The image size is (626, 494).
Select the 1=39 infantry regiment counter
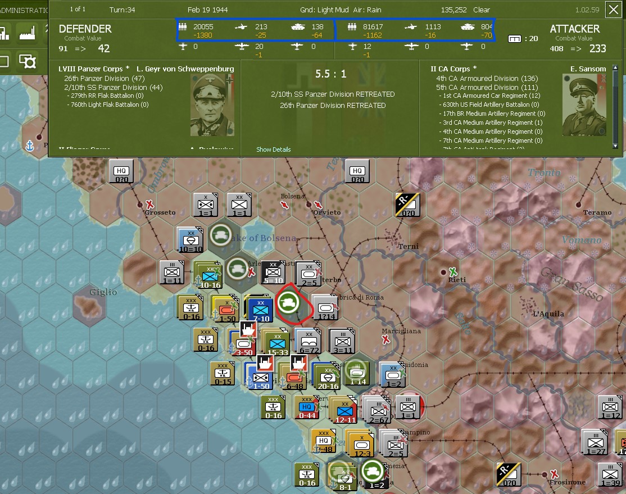click(610, 474)
